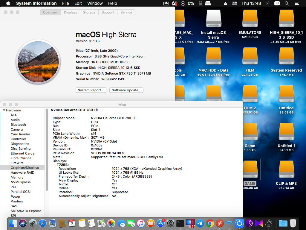Screen dimensions: 306x230
Task: Open the Window menu
Action: [95, 3]
